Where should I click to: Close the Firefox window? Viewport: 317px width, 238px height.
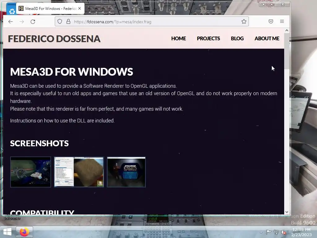point(283,4)
